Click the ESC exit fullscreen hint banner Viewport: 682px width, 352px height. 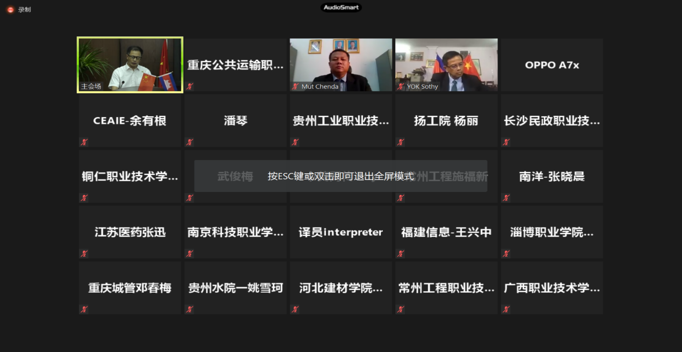(341, 176)
